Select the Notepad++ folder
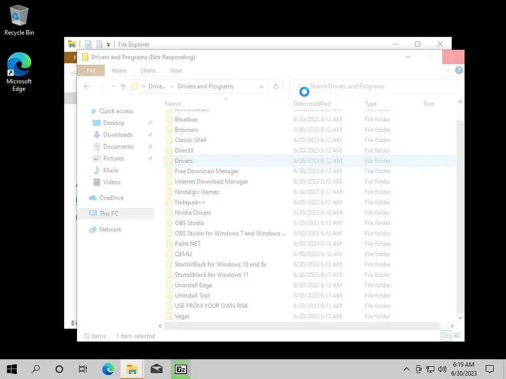The width and height of the screenshot is (506, 379). click(190, 202)
